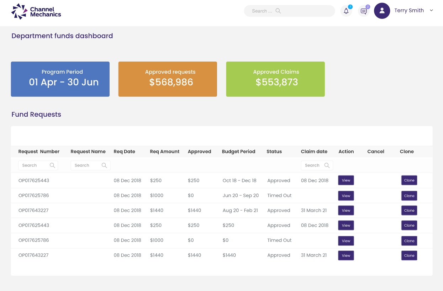443x291 pixels.
Task: Click the Budget Period column header
Action: (238, 152)
